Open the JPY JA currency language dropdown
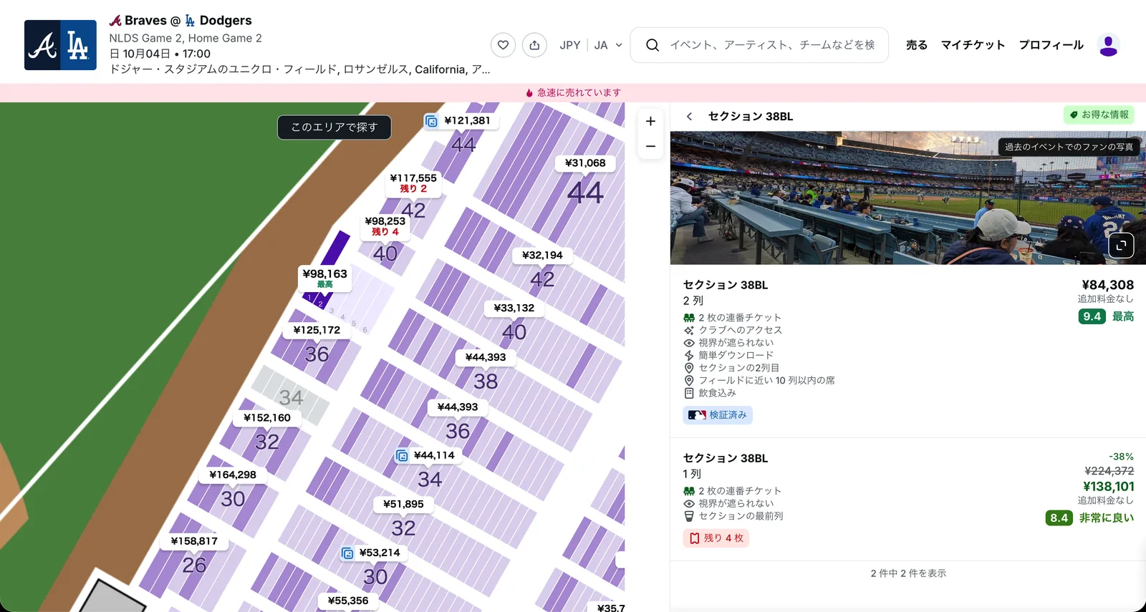1146x612 pixels. point(591,45)
